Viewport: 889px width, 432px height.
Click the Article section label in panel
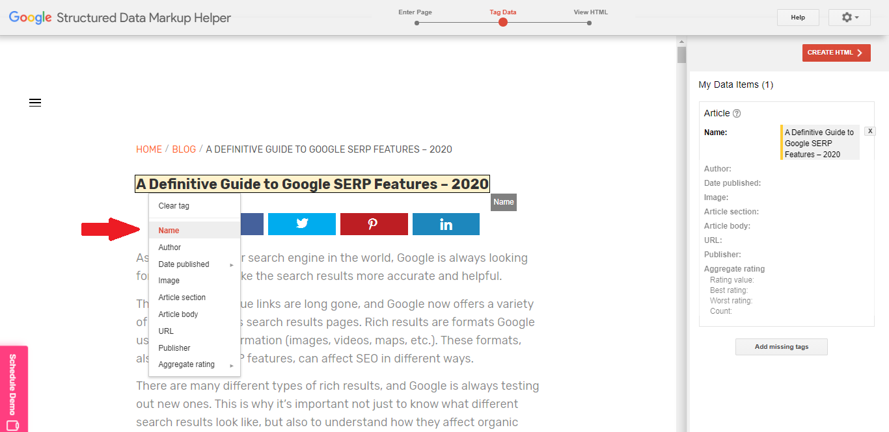click(x=732, y=212)
